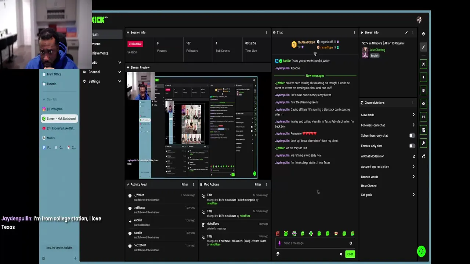Click the profile avatar at top right
This screenshot has height=264, width=470.
tap(419, 20)
